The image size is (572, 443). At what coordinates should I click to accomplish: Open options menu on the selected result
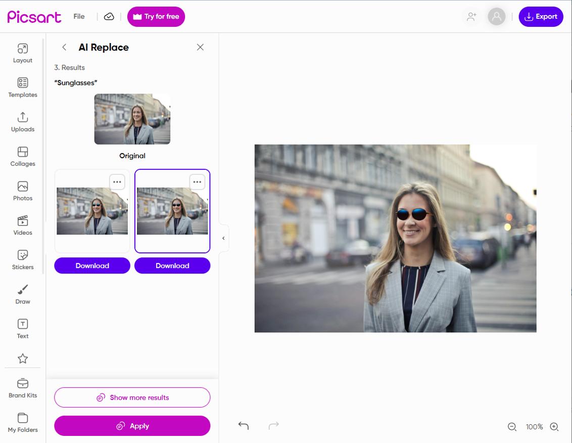(x=197, y=182)
